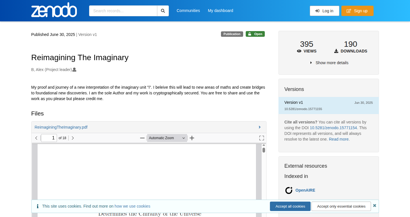Click the 395 views count
Image resolution: width=410 pixels, height=217 pixels.
coord(307,44)
